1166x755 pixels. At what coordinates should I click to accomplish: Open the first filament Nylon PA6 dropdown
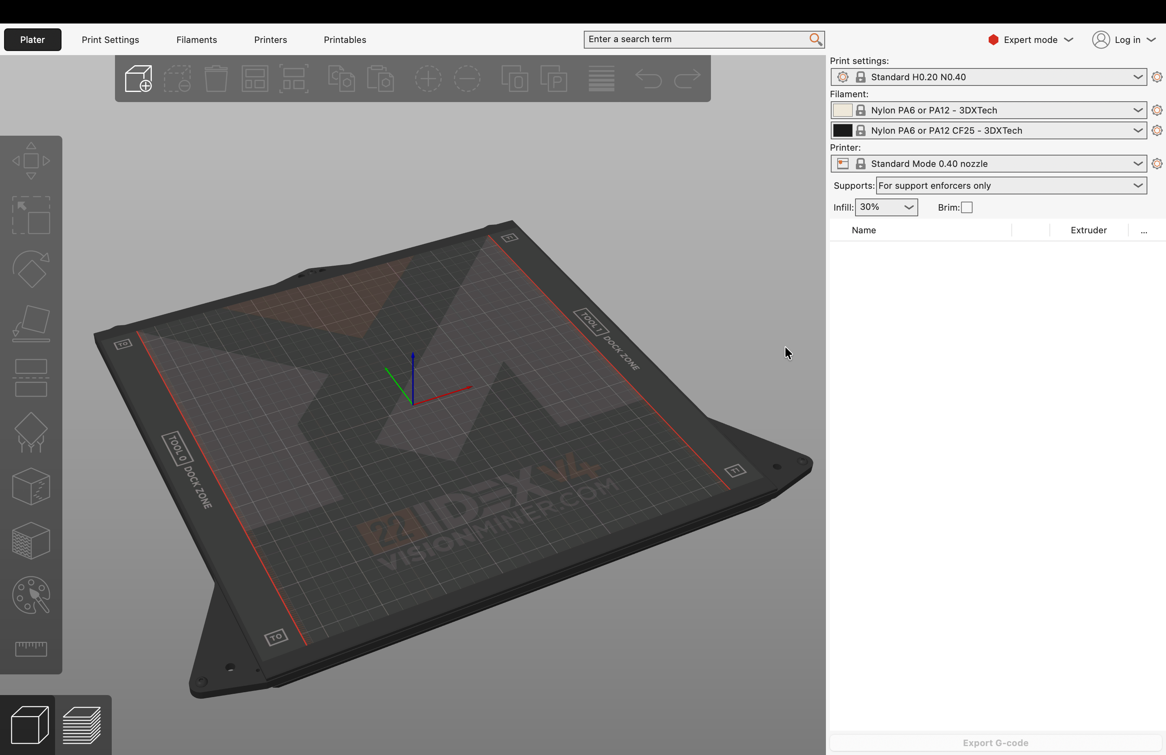989,110
